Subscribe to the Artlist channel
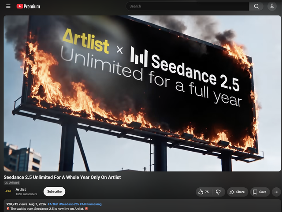Screen dimensions: 282x212 (54, 191)
